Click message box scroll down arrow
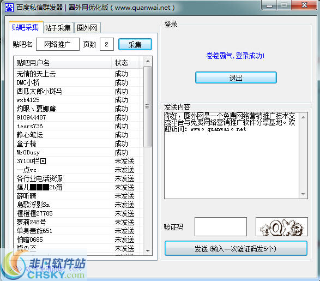The image size is (320, 281). point(303,194)
